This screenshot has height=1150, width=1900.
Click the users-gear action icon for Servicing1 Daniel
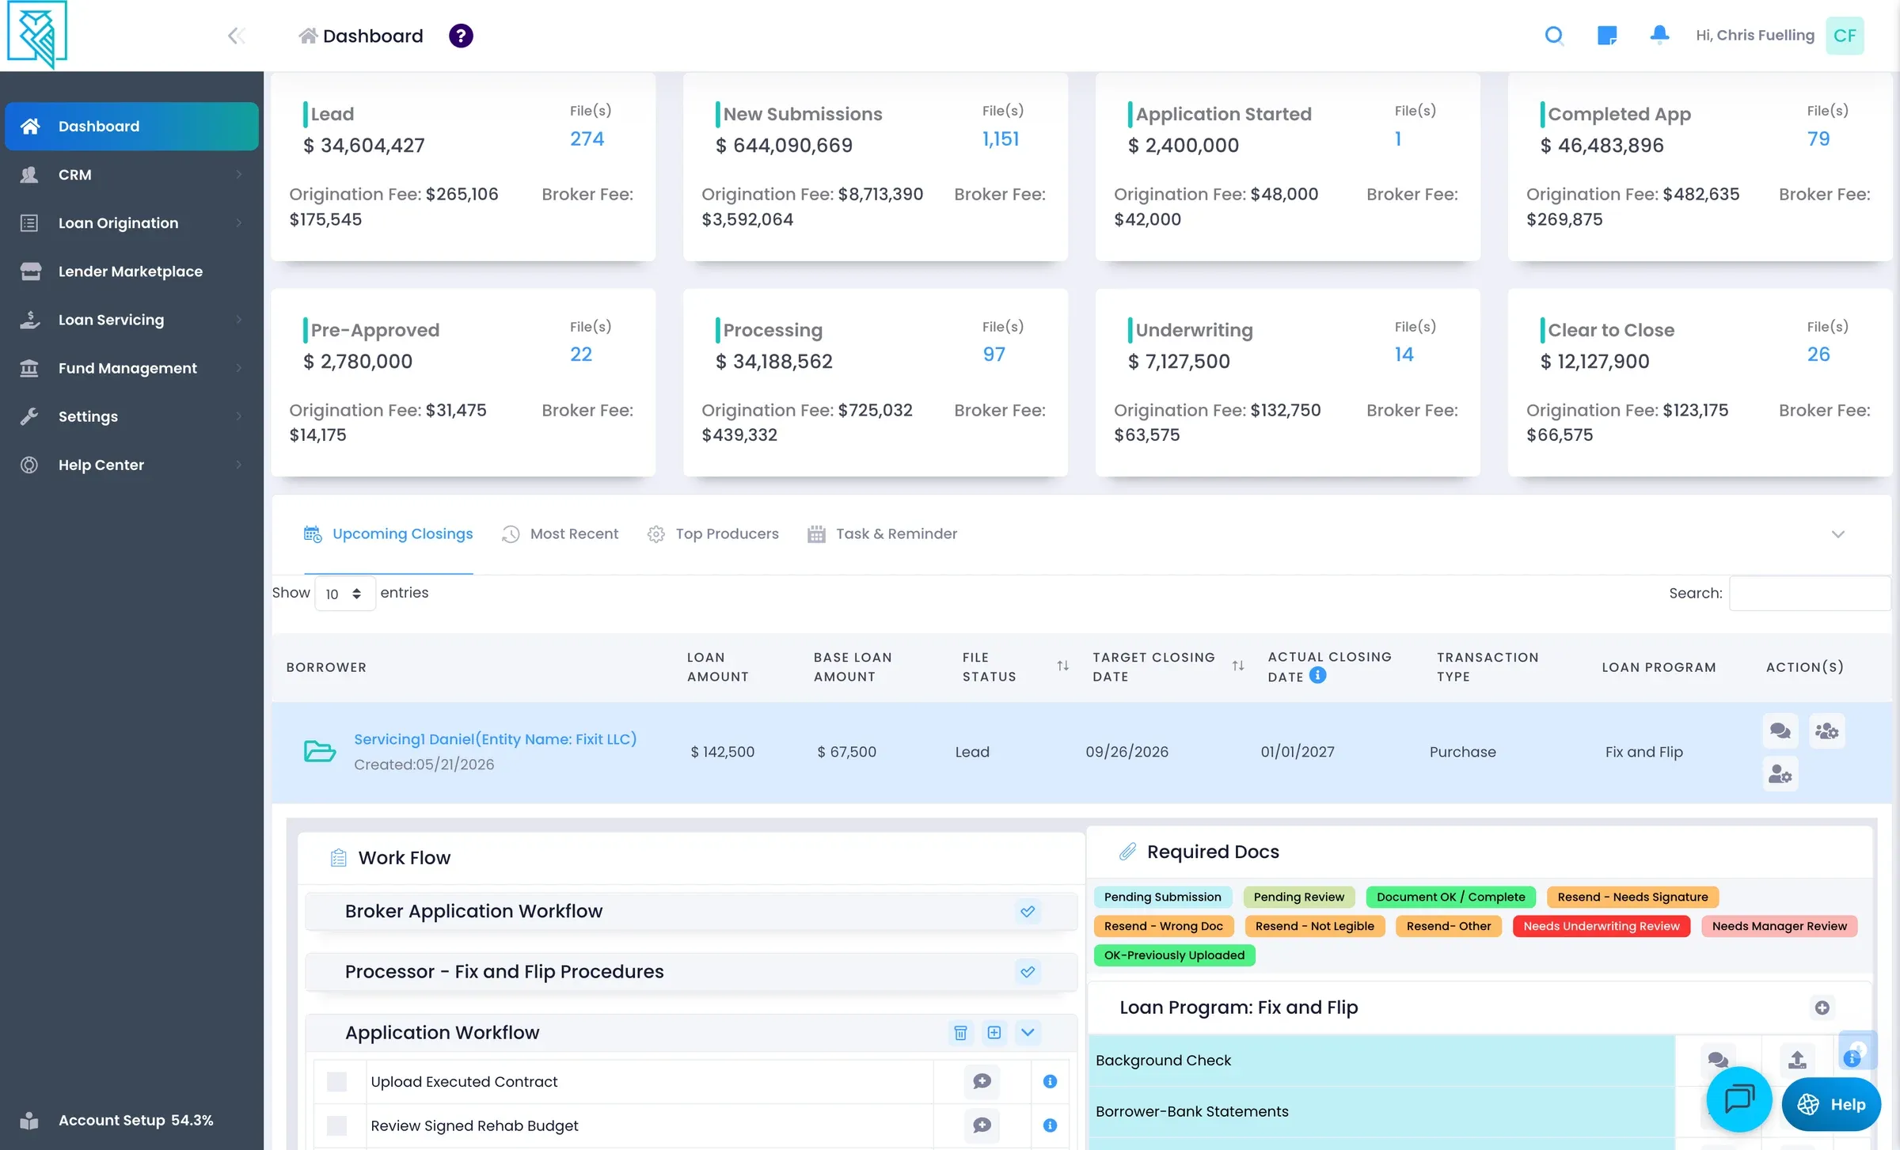[1827, 731]
